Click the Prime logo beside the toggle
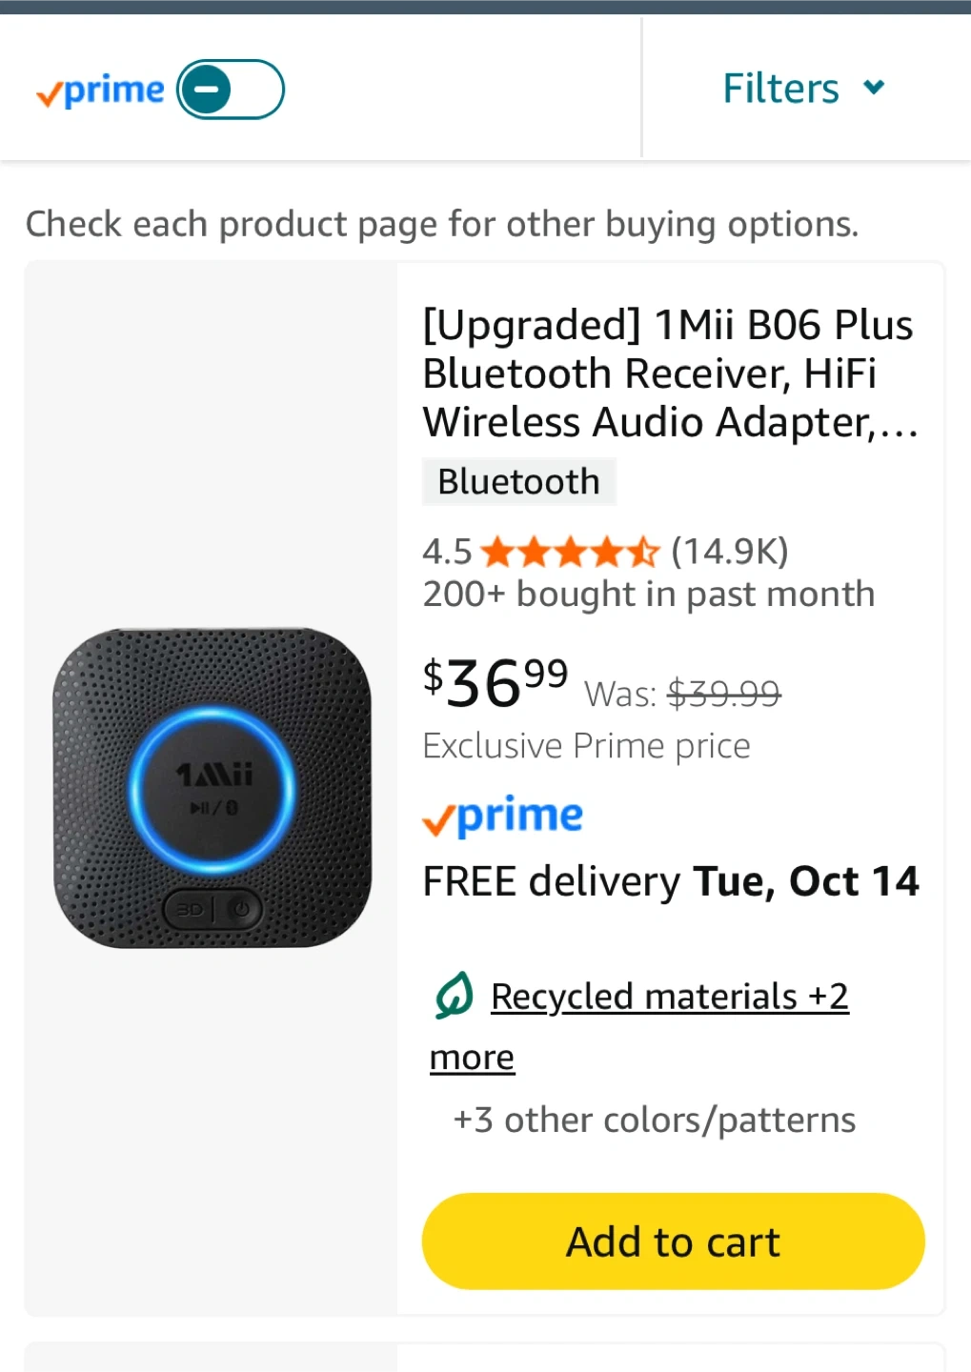The height and width of the screenshot is (1372, 971). 100,91
